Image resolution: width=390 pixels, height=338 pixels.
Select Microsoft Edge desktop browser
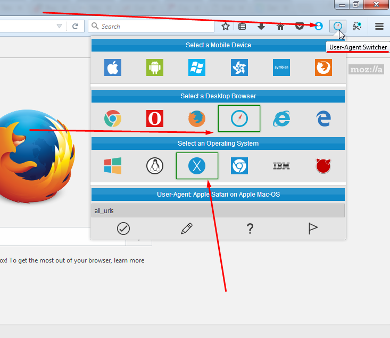tap(323, 119)
